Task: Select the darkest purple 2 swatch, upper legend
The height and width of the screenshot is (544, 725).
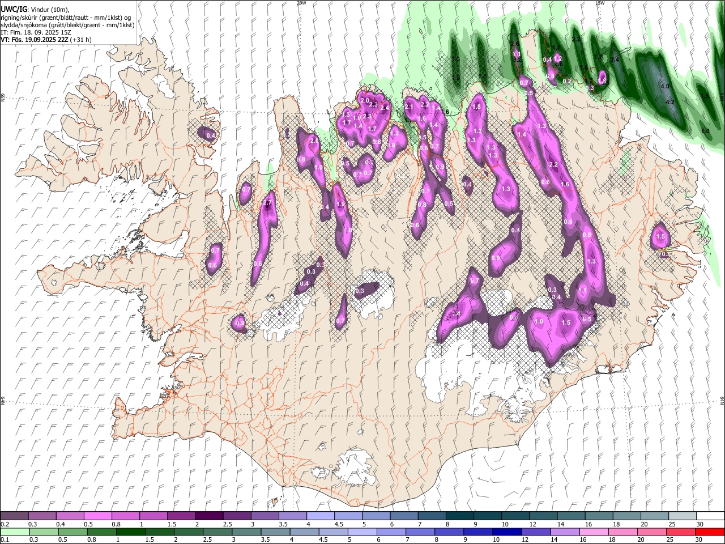Action: 208,516
